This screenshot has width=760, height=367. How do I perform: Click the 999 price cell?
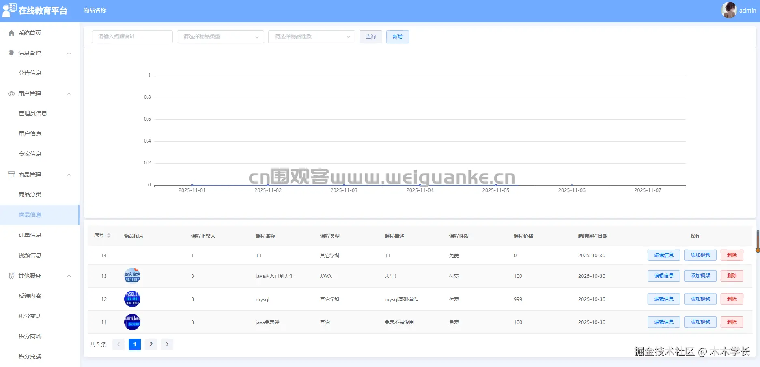tap(518, 299)
